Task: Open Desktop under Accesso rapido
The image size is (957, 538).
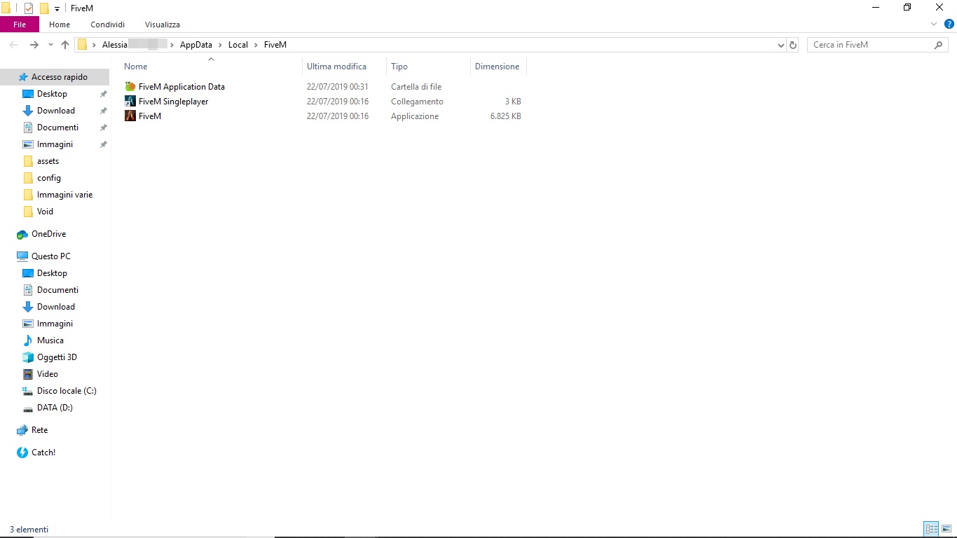Action: 53,94
